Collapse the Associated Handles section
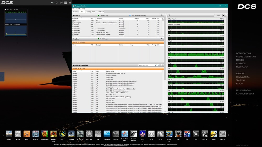This screenshot has height=147, width=262. pos(162,65)
